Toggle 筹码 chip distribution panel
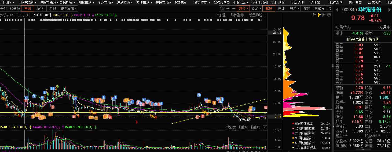The height and width of the screenshot is (152, 392). pos(269,9)
